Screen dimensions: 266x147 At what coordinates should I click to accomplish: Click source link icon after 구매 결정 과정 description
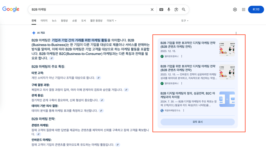[126, 90]
